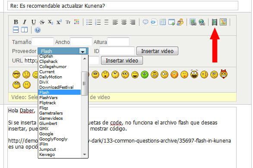Click the provider list scrollbar down arrow
This screenshot has width=253, height=168.
(85, 154)
